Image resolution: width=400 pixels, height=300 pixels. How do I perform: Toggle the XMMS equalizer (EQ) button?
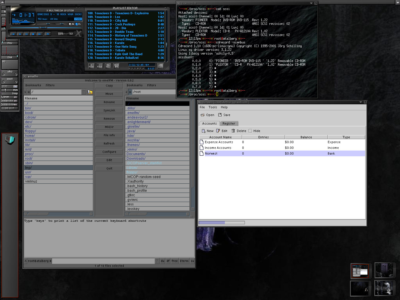tap(70, 24)
